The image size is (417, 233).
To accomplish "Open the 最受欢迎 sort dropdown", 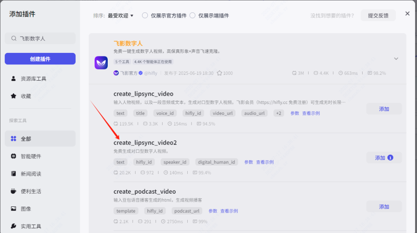I will point(120,16).
